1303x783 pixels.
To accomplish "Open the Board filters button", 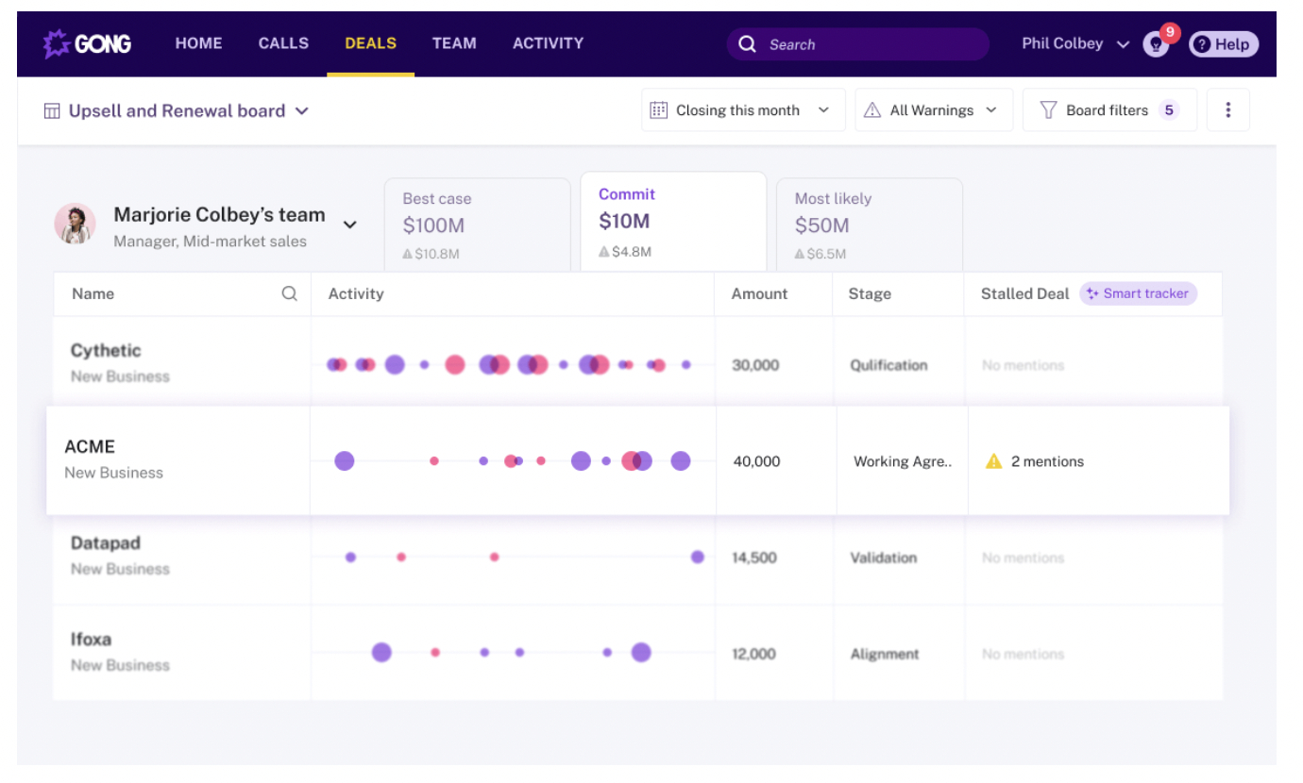I will [x=1108, y=110].
